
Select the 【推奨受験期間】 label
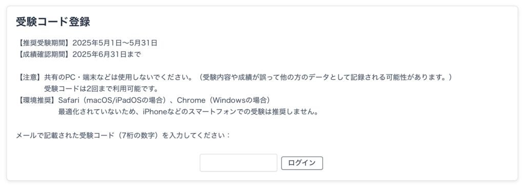[44, 43]
